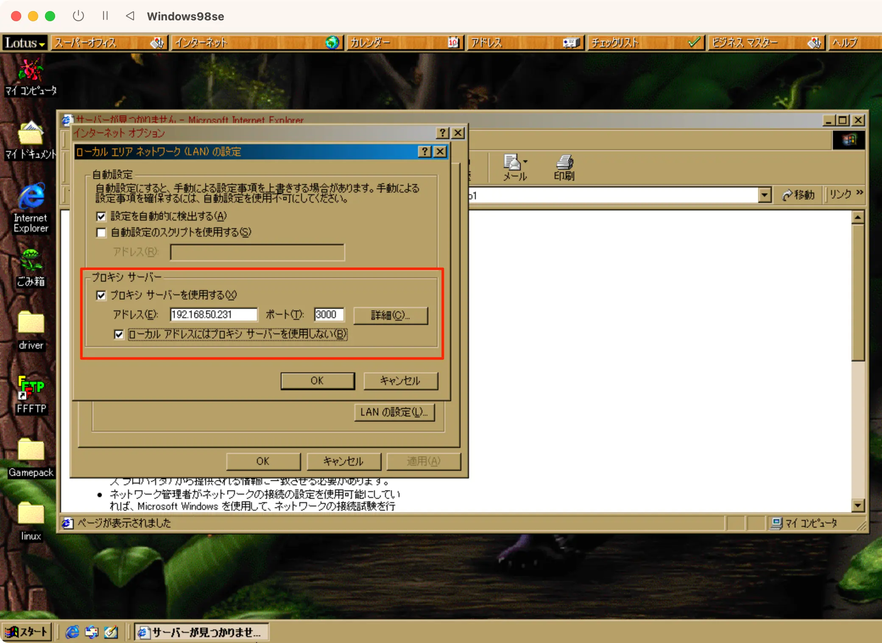The image size is (882, 643).
Task: Click the ごみ箱 recycle bin icon
Action: click(31, 260)
